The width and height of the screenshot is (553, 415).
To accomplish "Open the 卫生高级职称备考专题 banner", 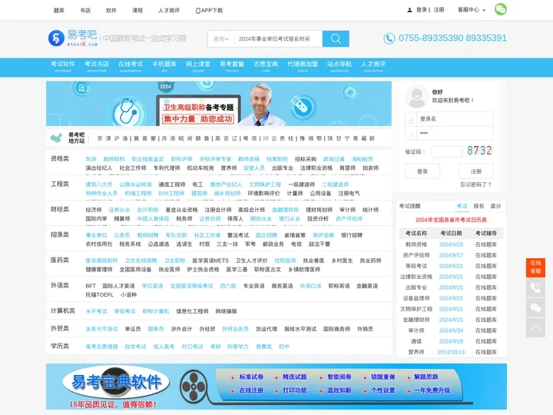I will pyautogui.click(x=219, y=104).
